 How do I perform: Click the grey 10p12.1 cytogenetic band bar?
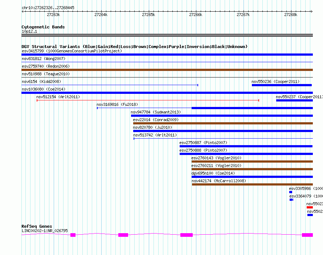pos(167,35)
